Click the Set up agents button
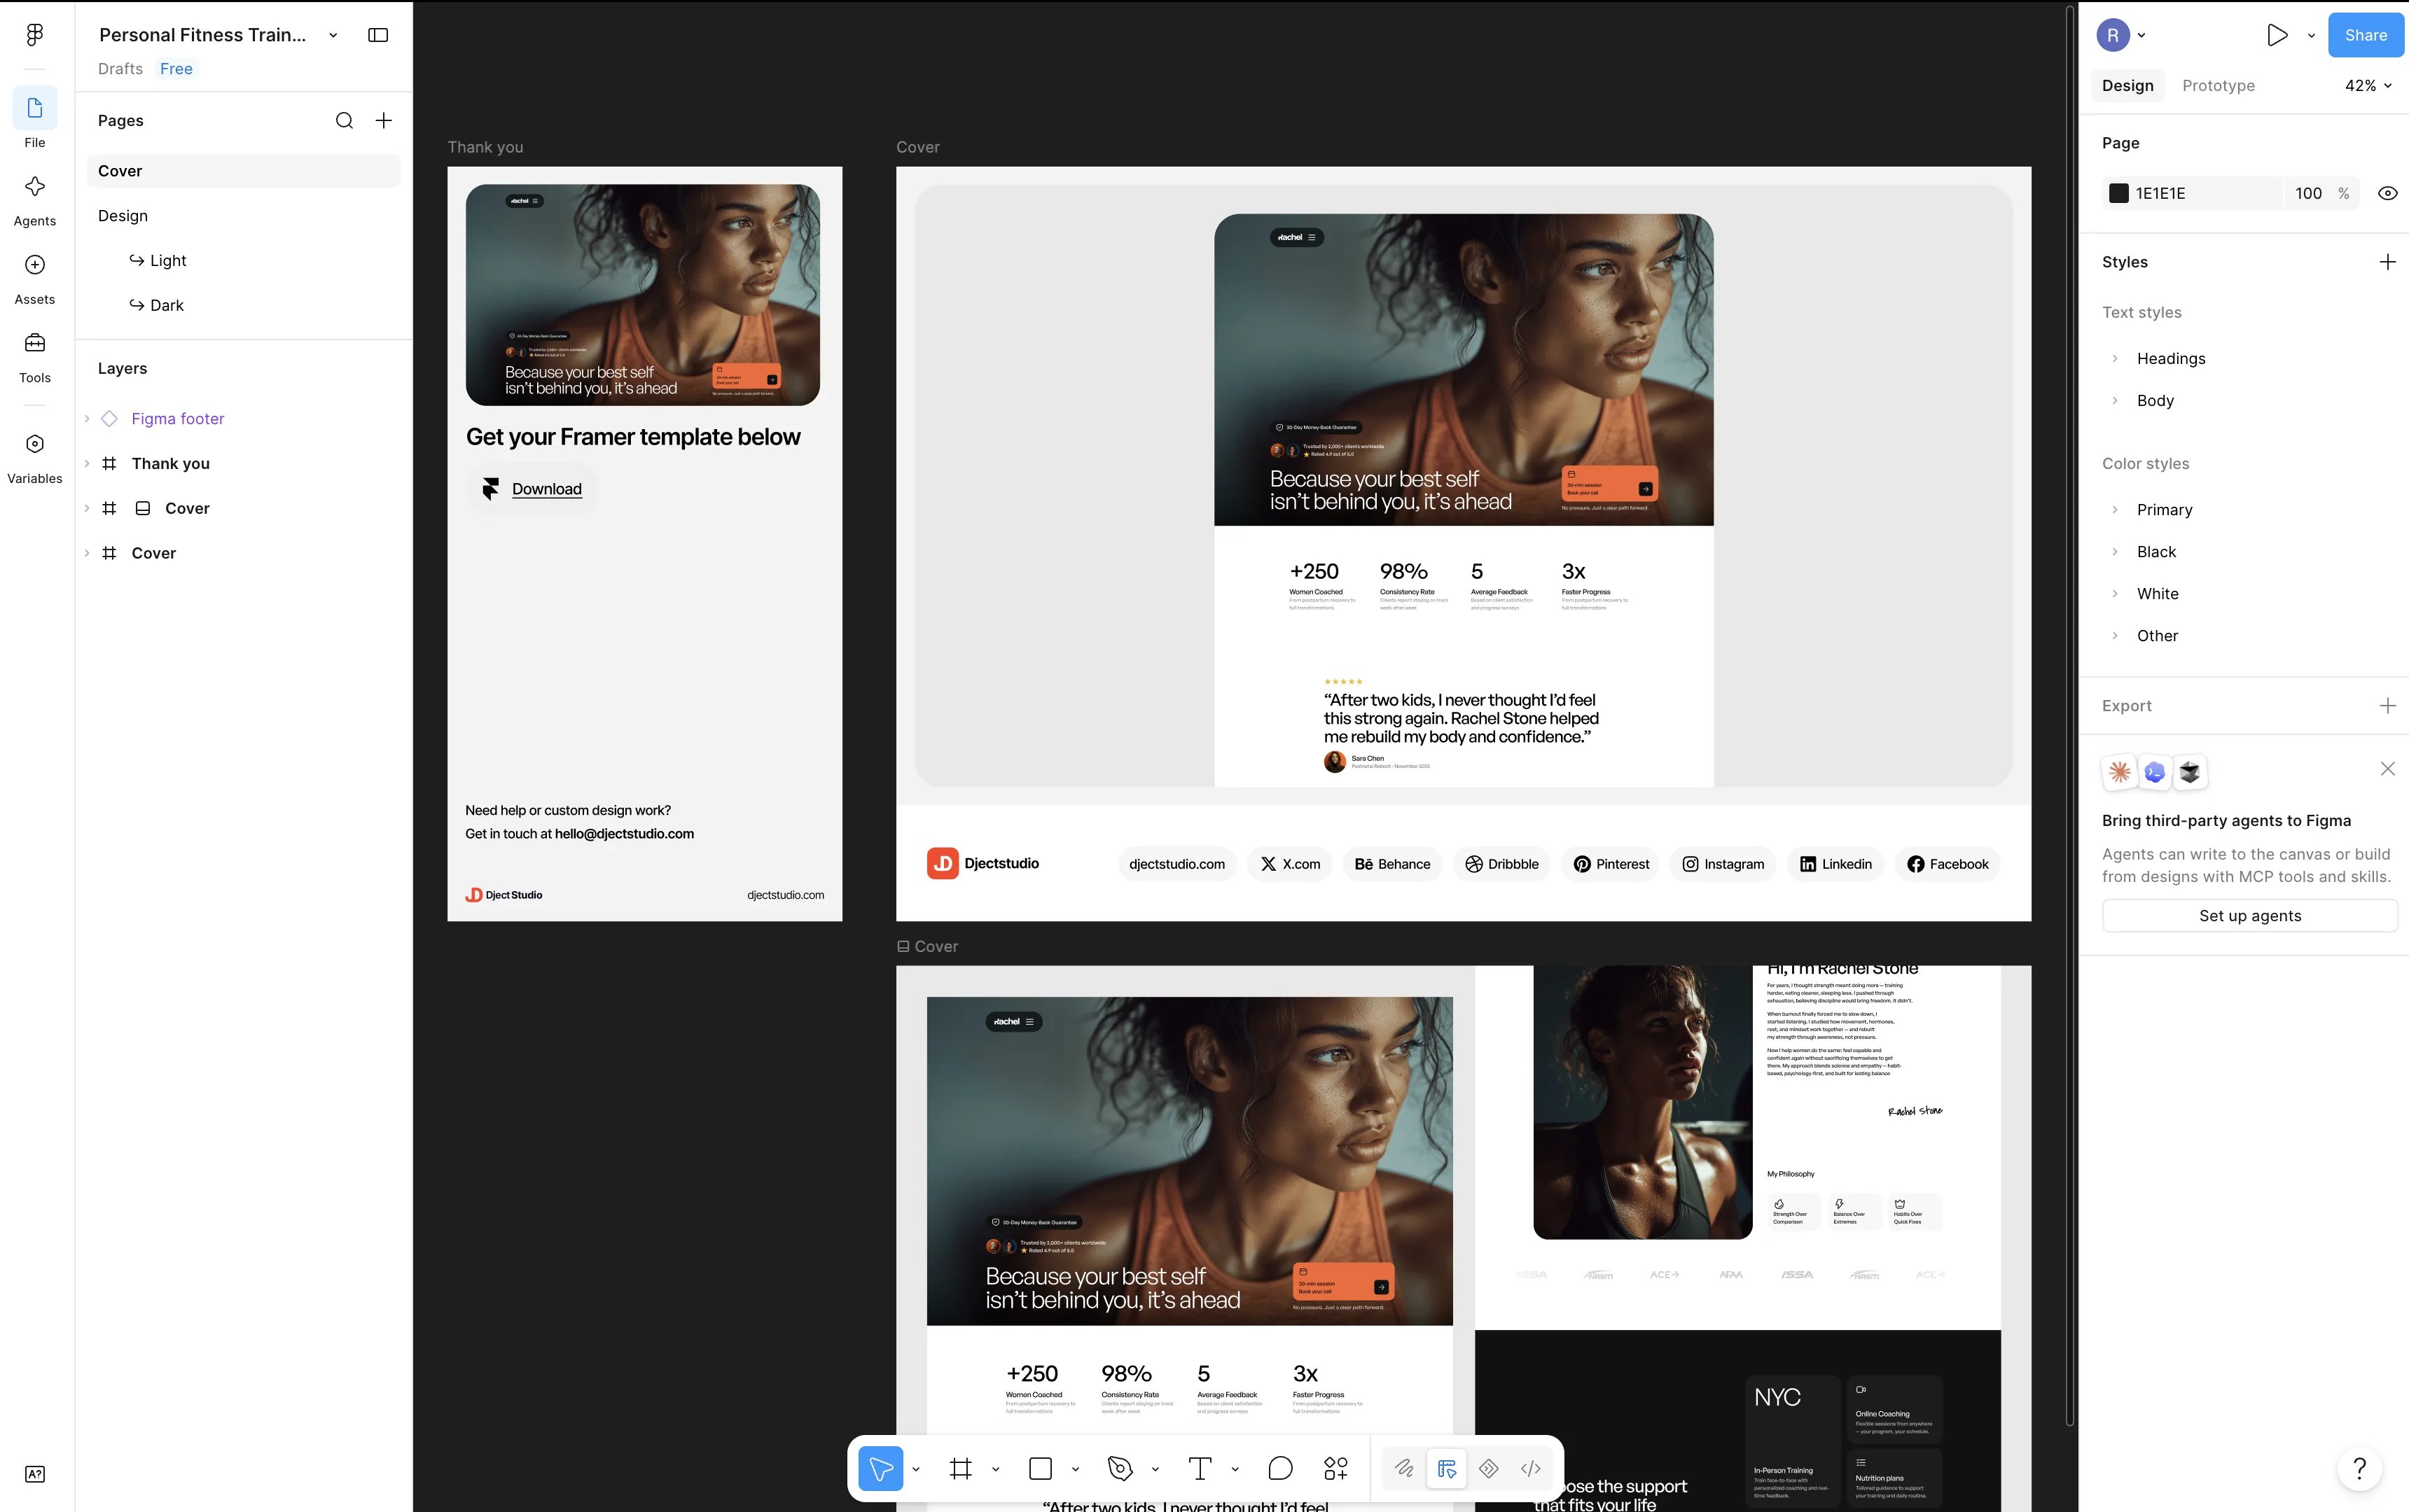 click(x=2249, y=915)
